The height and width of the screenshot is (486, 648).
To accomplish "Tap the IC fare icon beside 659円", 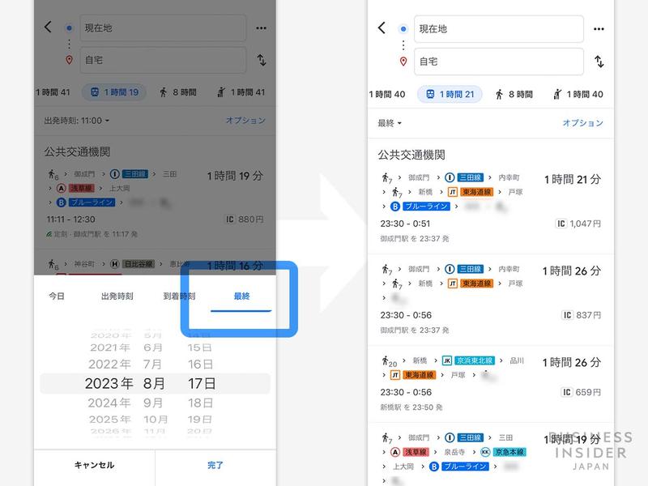I will tap(567, 392).
